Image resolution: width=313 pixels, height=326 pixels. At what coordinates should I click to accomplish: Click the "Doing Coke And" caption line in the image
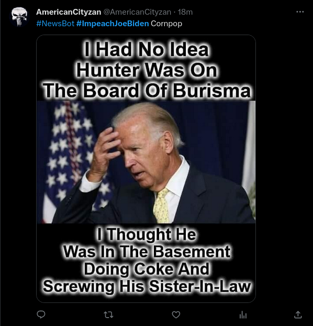[147, 269]
